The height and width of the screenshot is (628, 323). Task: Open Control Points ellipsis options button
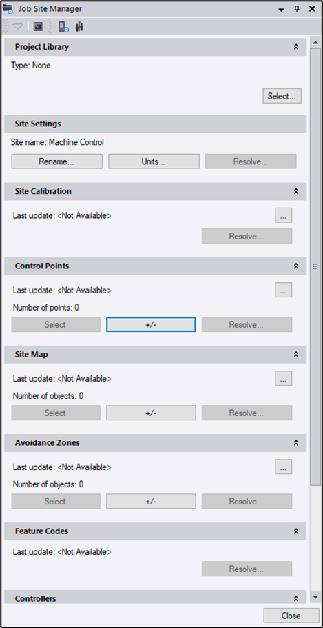284,290
